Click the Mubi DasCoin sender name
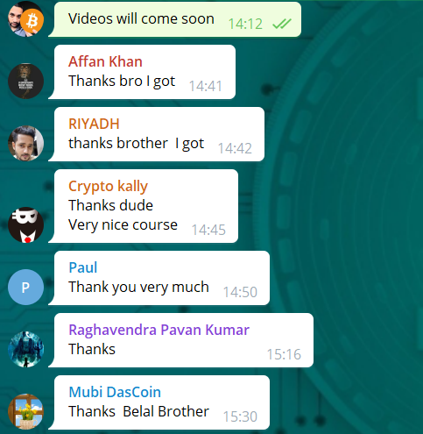Screen dimensions: 423x434 click(x=115, y=392)
